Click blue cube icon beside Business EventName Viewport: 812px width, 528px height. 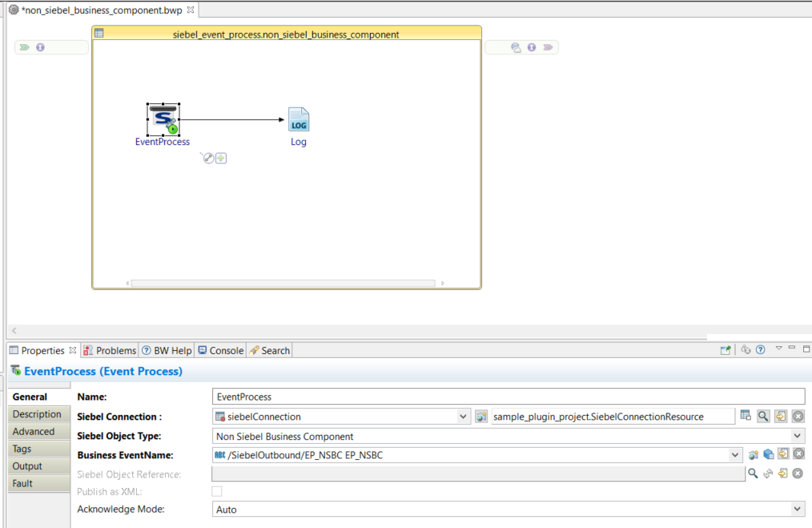(x=769, y=454)
